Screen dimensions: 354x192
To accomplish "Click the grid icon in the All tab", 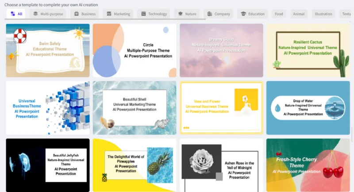I will click(13, 14).
